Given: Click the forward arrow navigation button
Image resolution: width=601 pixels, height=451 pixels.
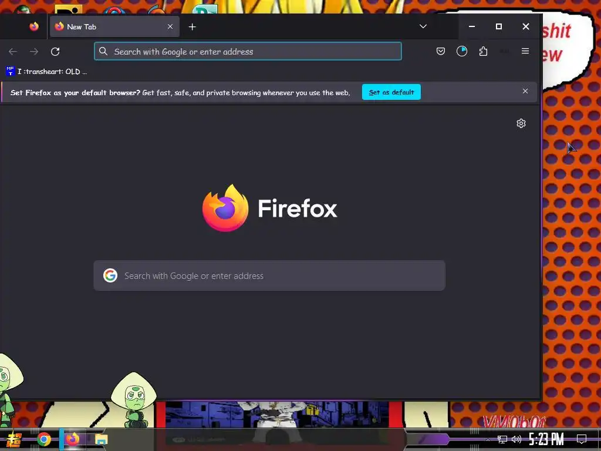Looking at the screenshot, I should point(34,52).
